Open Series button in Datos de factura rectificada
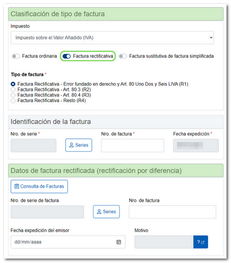231x263 pixels. click(106, 212)
